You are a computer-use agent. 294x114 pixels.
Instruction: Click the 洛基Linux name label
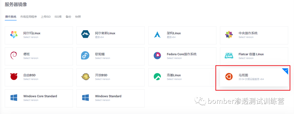174,75
